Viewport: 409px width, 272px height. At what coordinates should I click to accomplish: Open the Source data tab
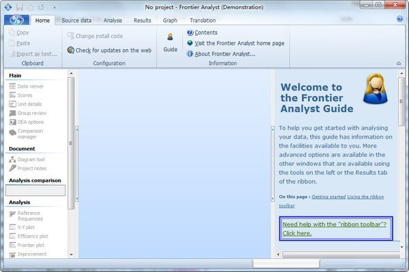pyautogui.click(x=76, y=20)
